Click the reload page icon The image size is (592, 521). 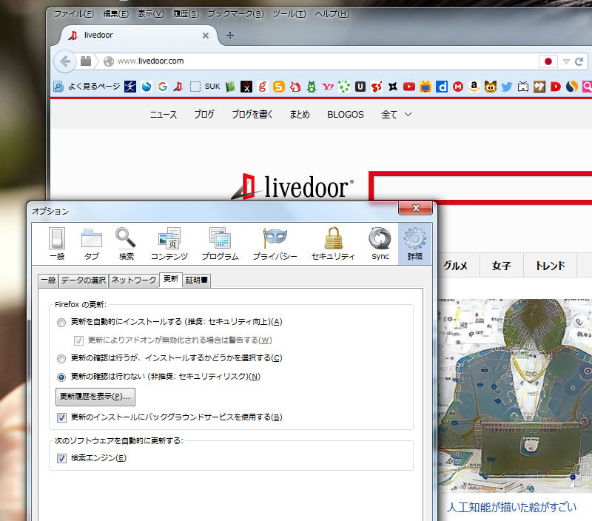579,61
